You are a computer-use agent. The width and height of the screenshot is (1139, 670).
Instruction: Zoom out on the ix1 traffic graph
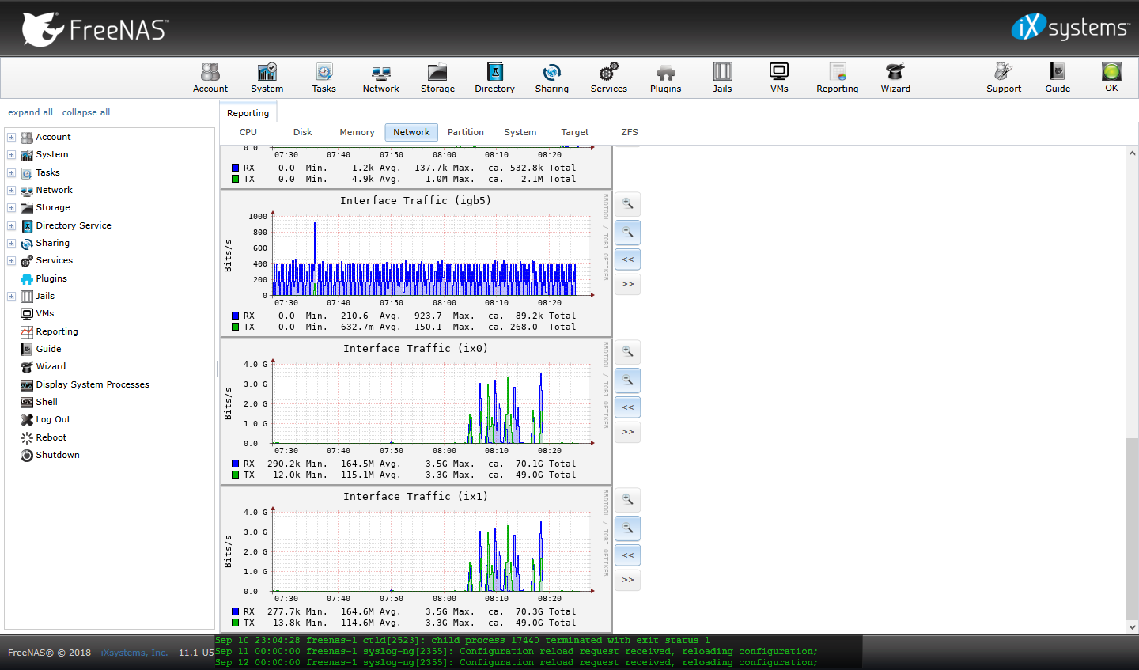628,528
